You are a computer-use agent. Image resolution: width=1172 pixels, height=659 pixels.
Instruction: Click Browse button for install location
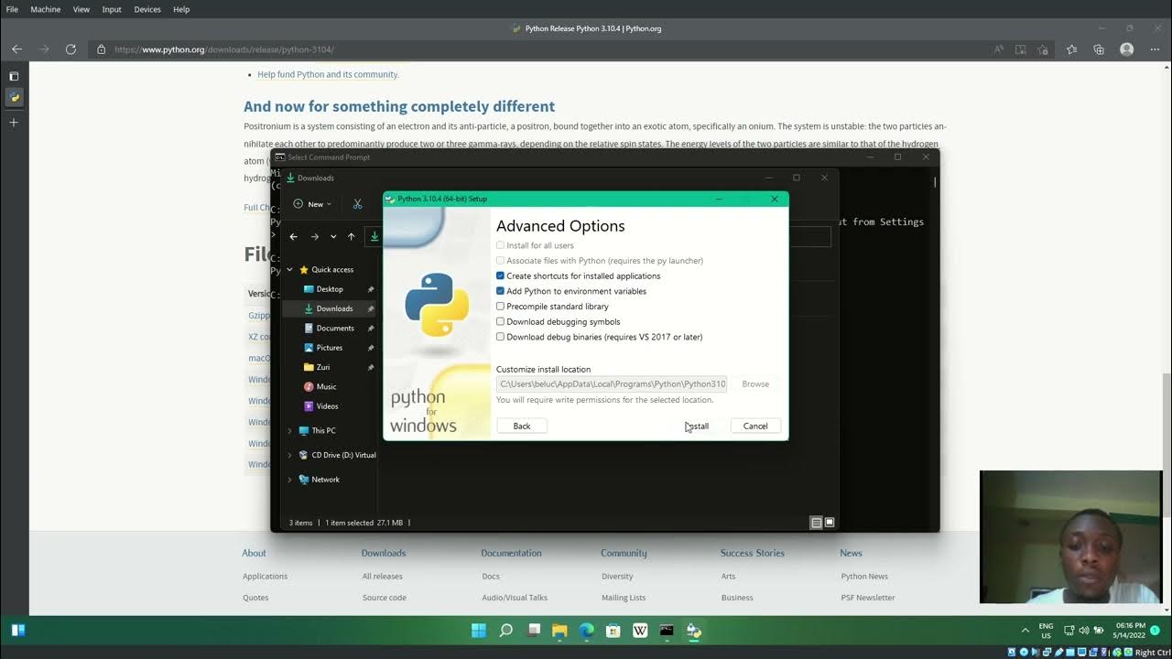[x=755, y=384]
